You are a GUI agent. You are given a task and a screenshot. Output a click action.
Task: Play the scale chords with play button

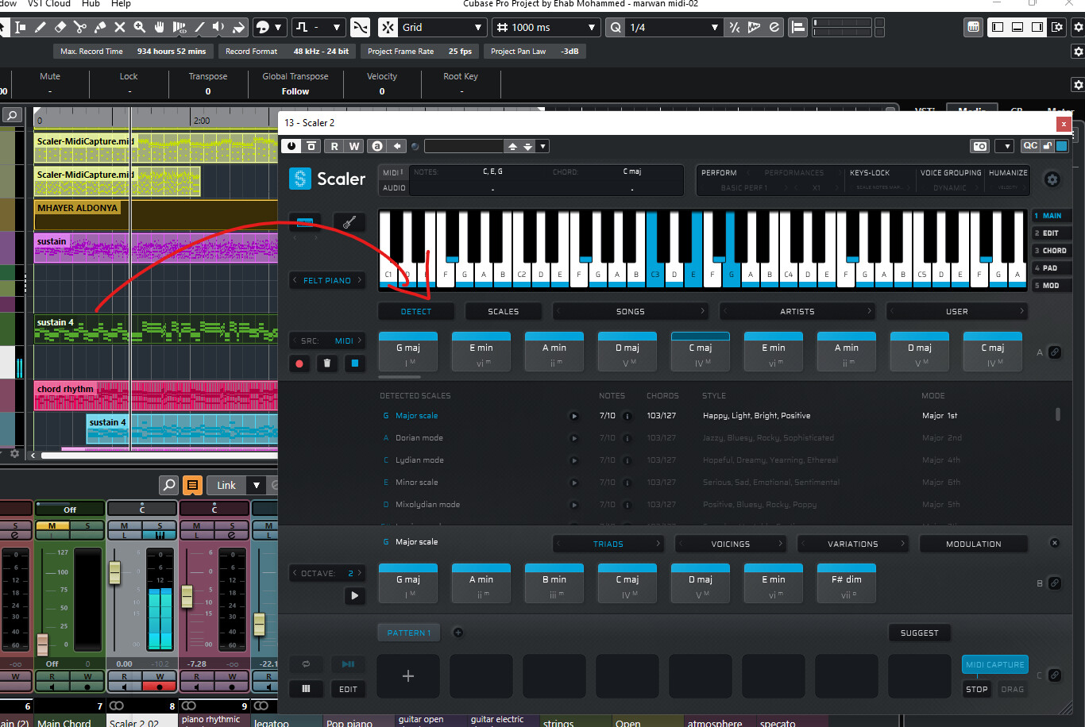coord(354,595)
